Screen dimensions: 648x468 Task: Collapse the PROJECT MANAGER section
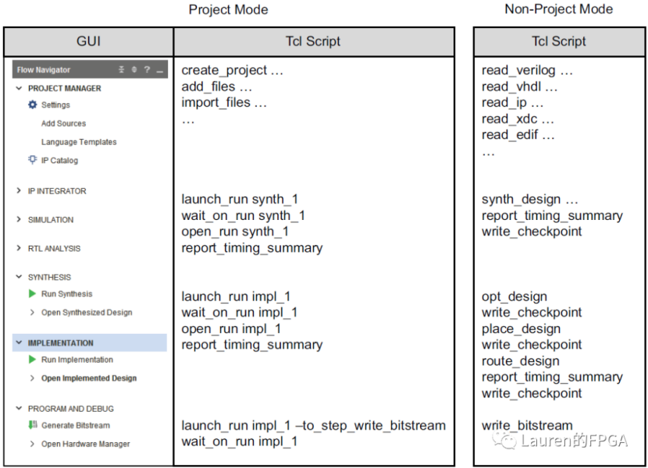click(x=19, y=88)
